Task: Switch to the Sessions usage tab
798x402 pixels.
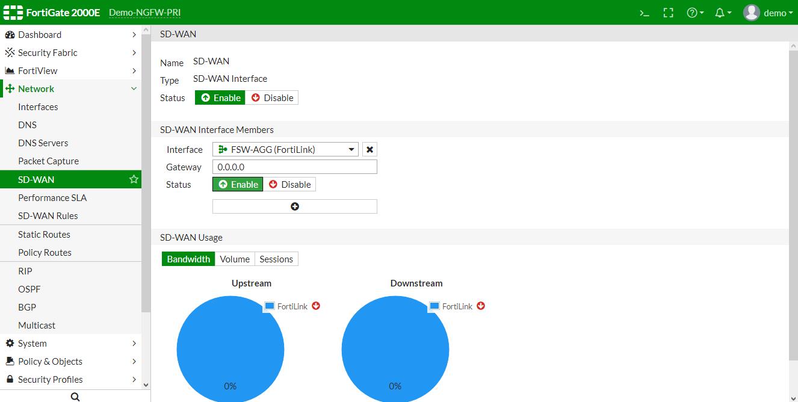Action: [x=276, y=259]
